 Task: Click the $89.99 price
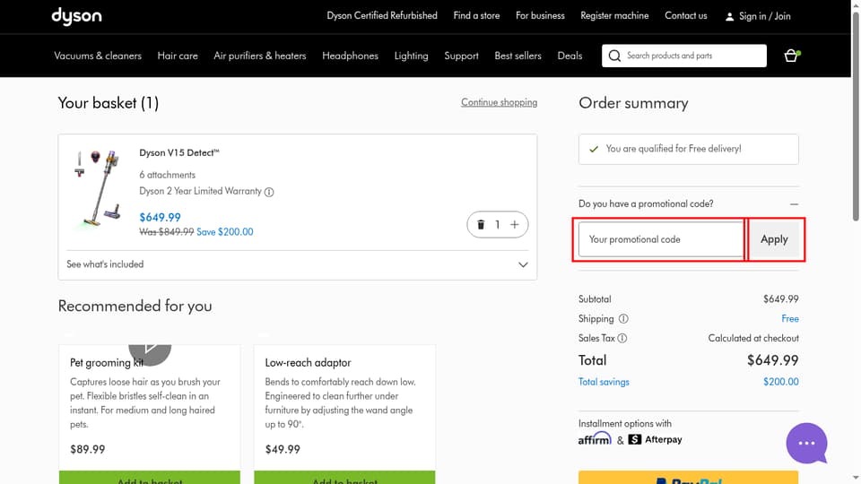point(87,449)
